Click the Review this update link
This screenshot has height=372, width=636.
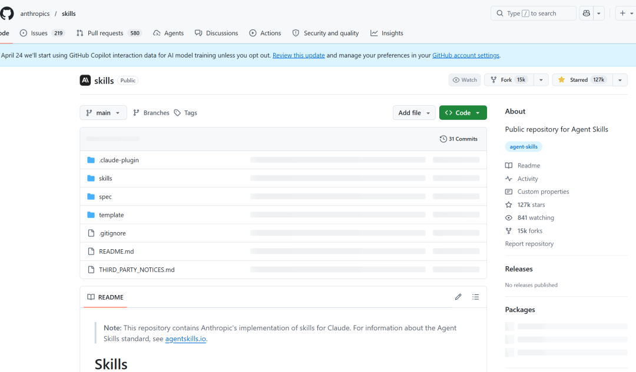[x=299, y=55]
